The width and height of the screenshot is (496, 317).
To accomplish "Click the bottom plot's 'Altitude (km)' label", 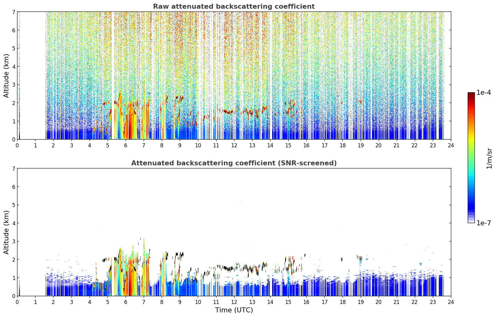I will [x=6, y=232].
